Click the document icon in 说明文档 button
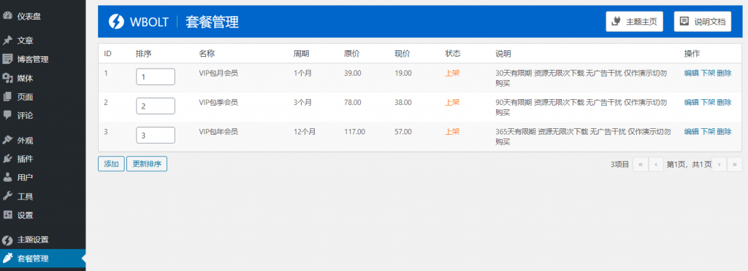The width and height of the screenshot is (748, 271). click(684, 21)
